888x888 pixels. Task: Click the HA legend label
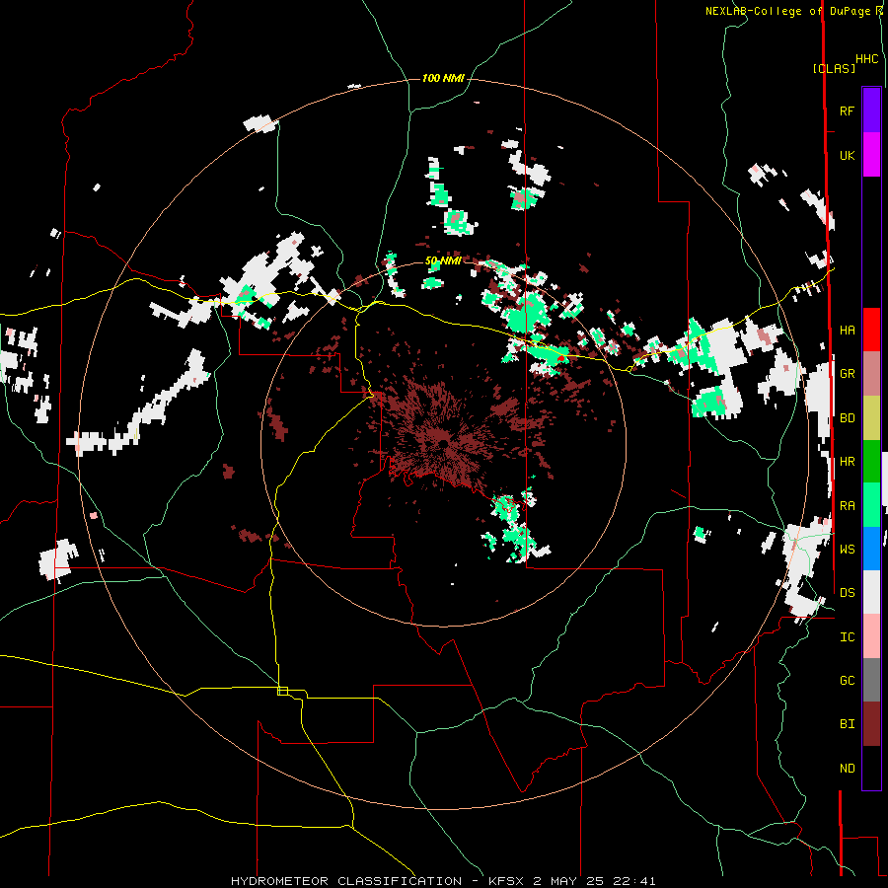pos(847,330)
